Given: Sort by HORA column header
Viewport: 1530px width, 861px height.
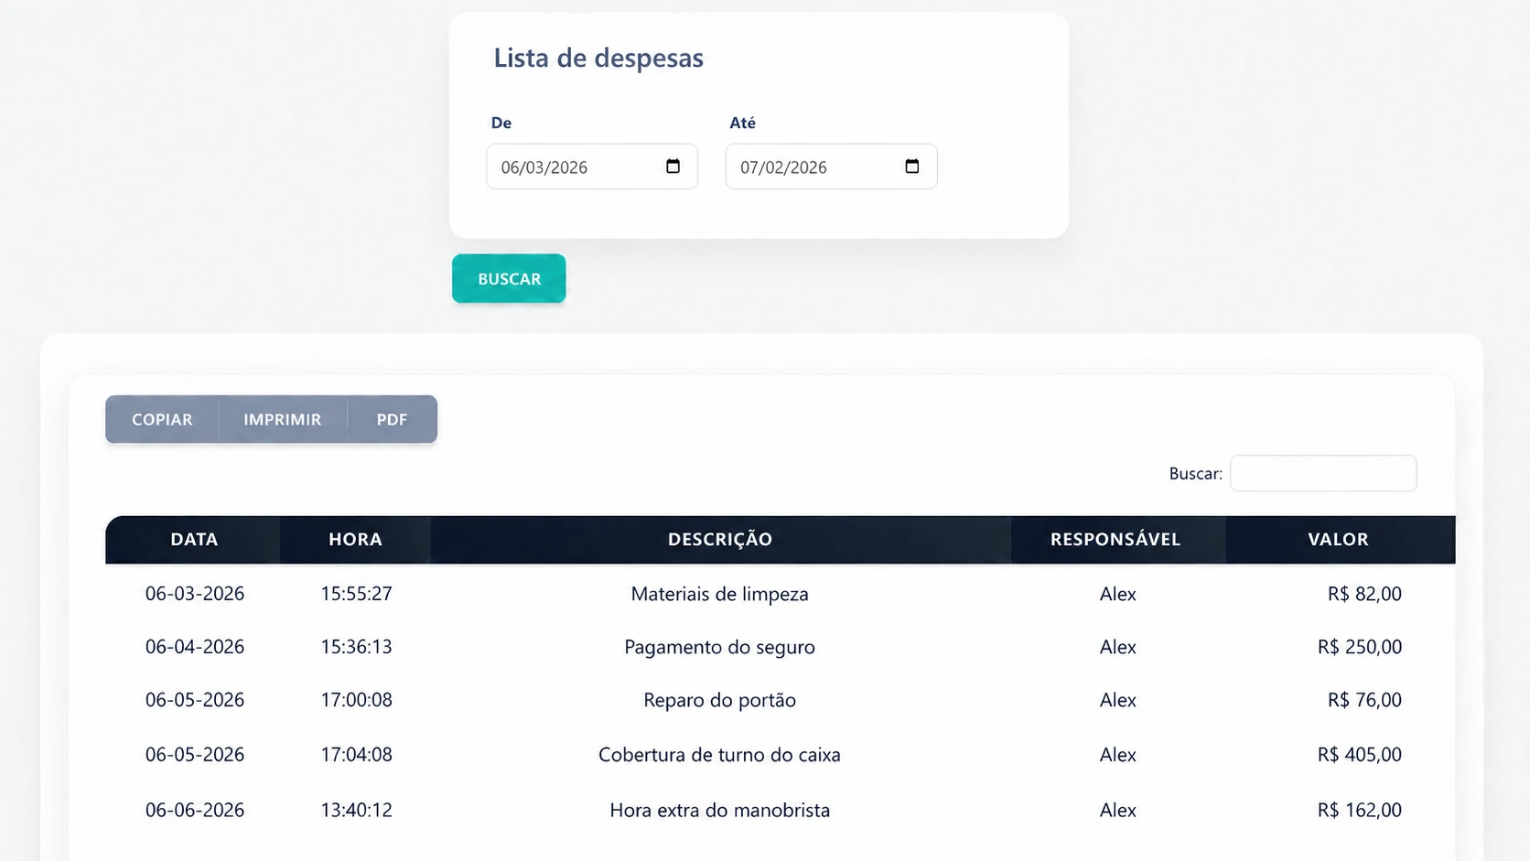Looking at the screenshot, I should [x=355, y=539].
